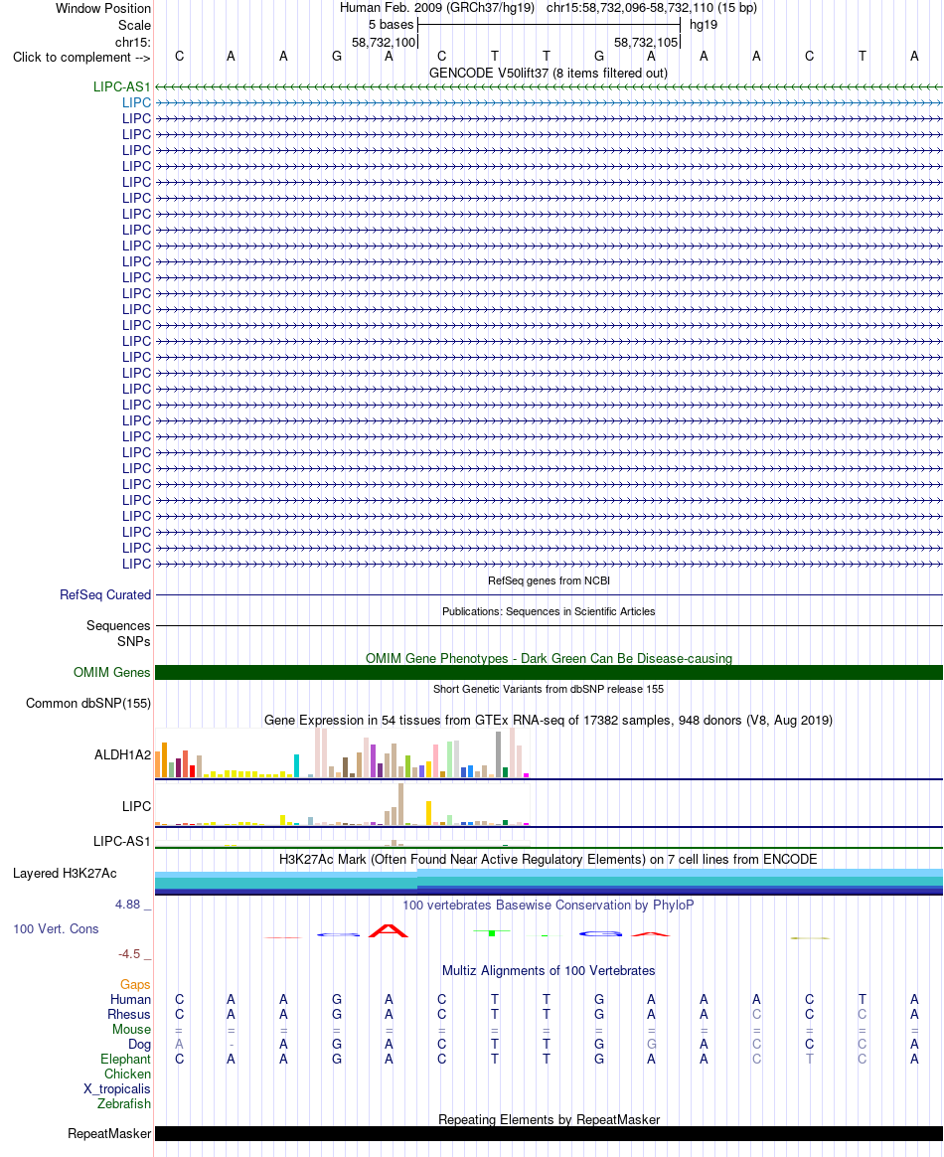The image size is (944, 1157).
Task: Open the RefSeq Curated track label
Action: point(105,594)
